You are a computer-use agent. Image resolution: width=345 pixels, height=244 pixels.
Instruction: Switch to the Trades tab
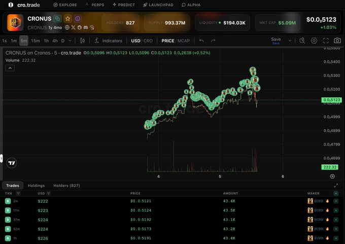click(x=13, y=186)
